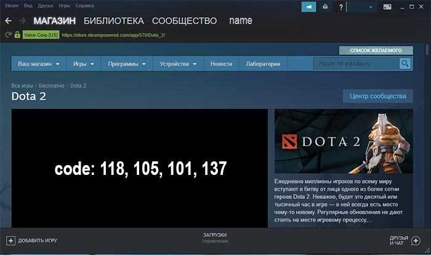
Task: Click the Бесплатно breadcrumb link
Action: pos(51,86)
